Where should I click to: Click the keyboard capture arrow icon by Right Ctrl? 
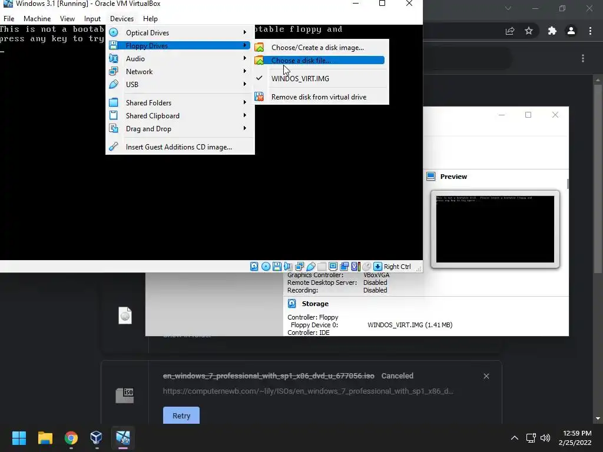pyautogui.click(x=377, y=267)
